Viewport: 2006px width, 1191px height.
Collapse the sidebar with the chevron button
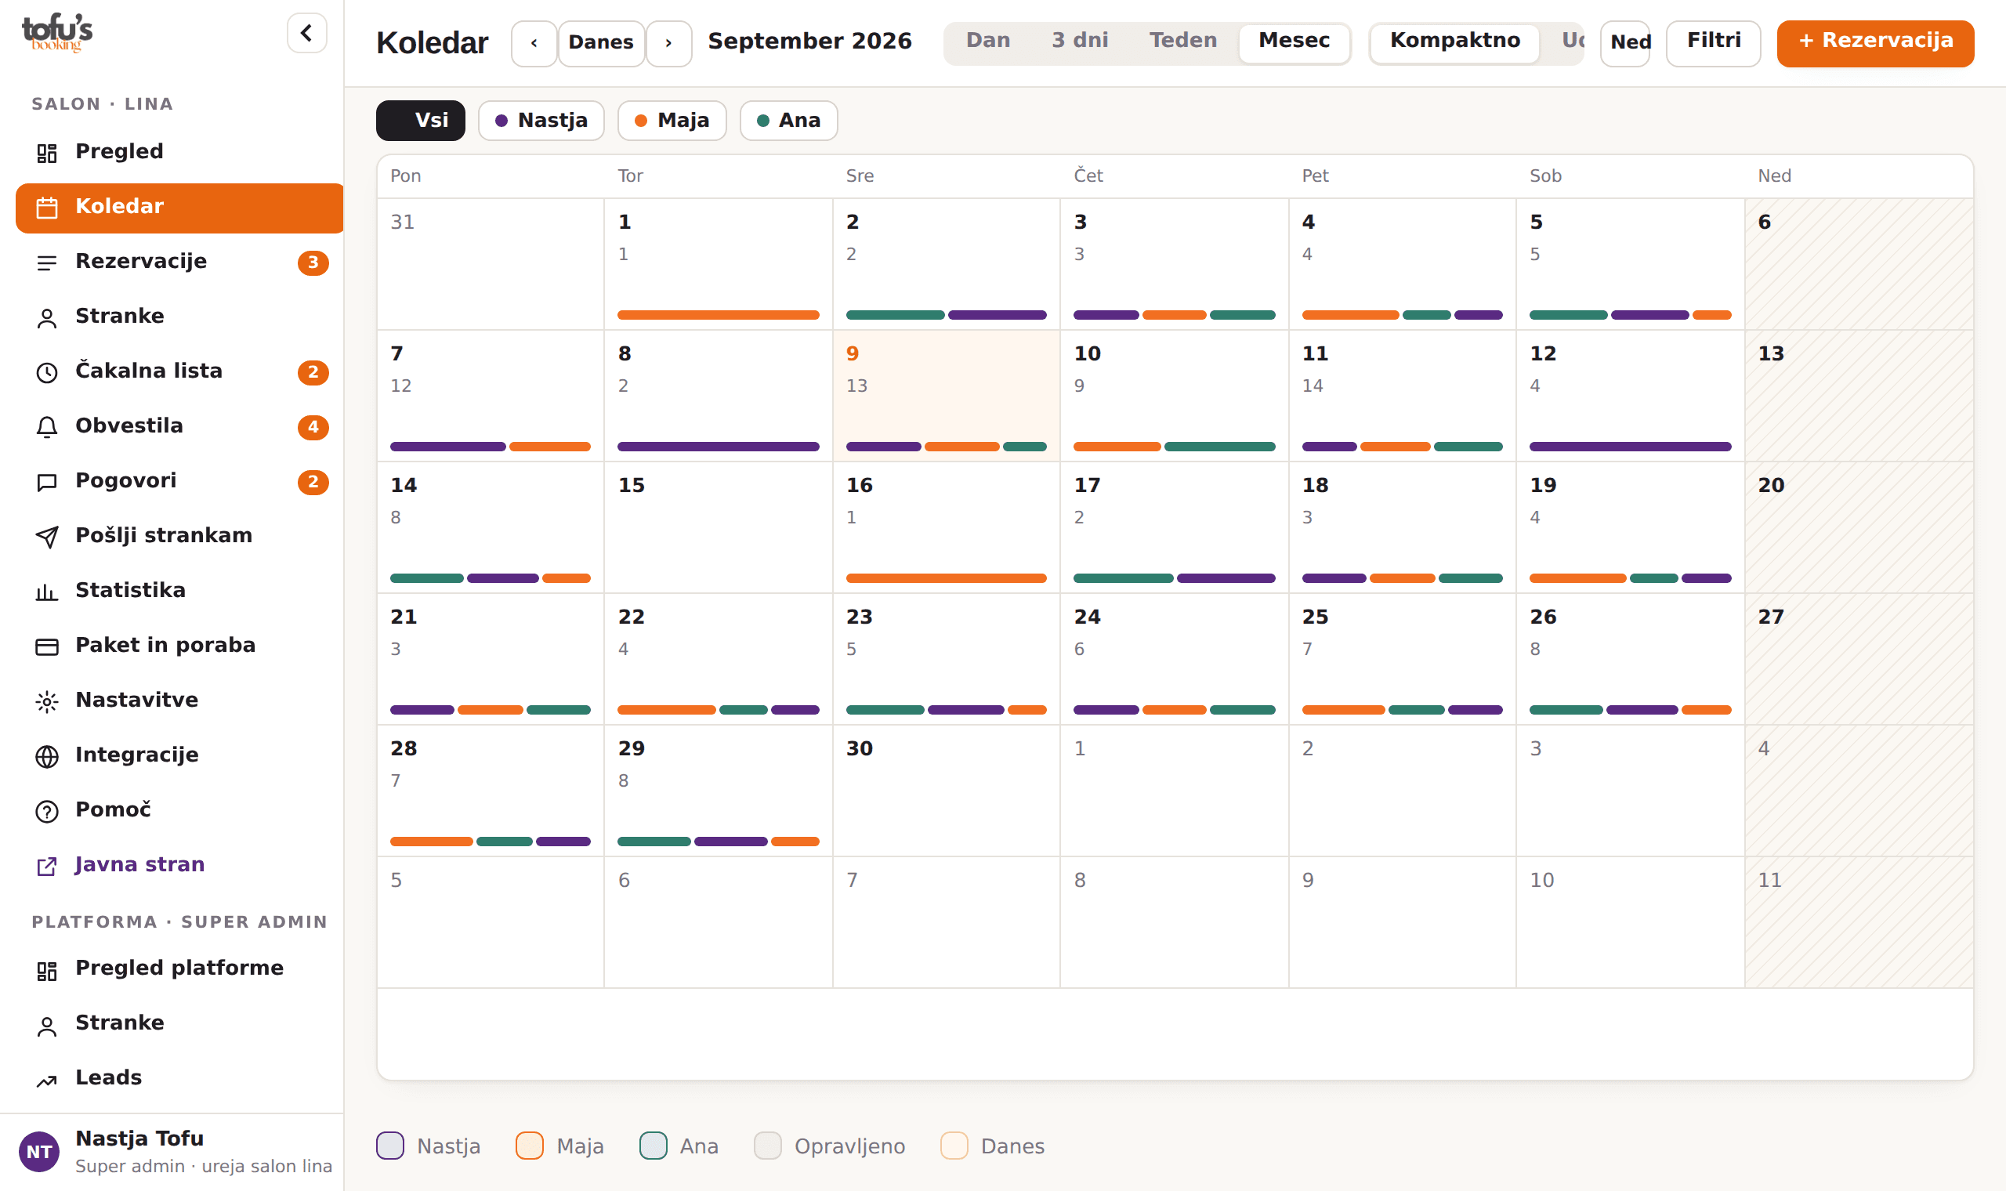[x=306, y=33]
